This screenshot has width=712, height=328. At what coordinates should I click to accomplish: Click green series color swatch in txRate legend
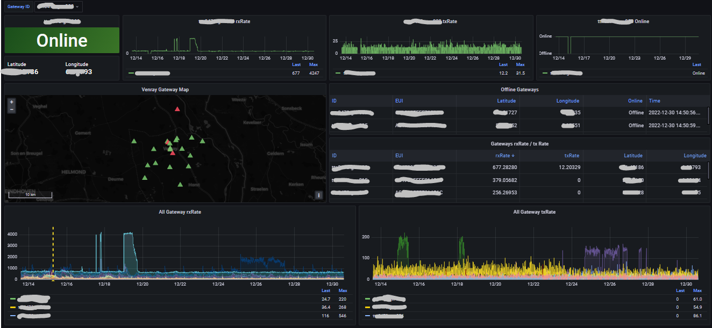pos(367,298)
